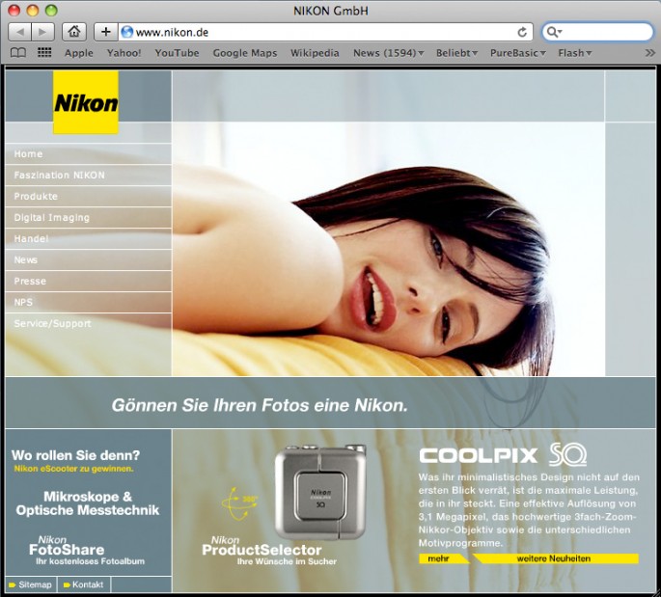Select Home in the Nikon navigation
Screen dimensions: 661x597
pos(89,153)
